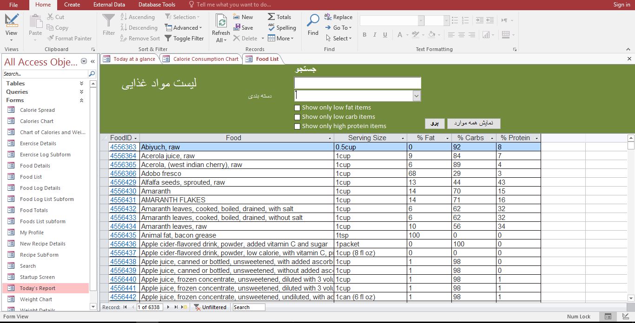The width and height of the screenshot is (635, 323).
Task: Align text left in Text Formatting
Action: click(451, 35)
